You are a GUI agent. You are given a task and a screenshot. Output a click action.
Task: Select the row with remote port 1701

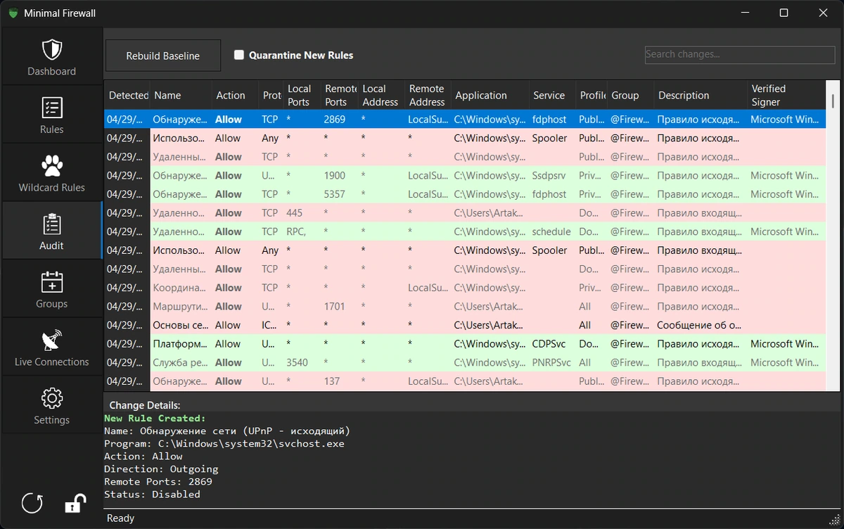coord(464,306)
